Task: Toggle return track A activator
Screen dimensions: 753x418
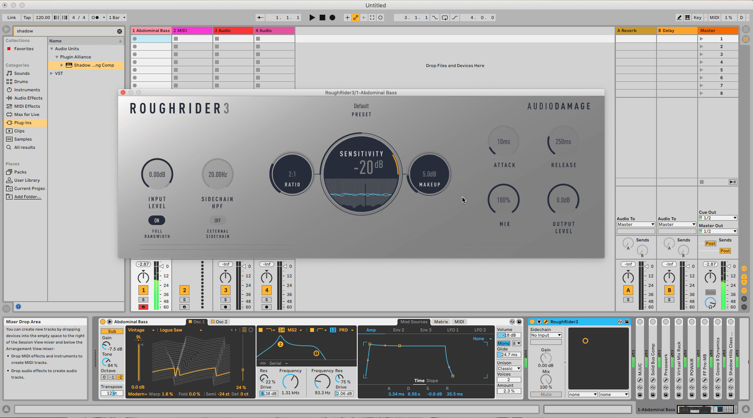Action: [628, 290]
